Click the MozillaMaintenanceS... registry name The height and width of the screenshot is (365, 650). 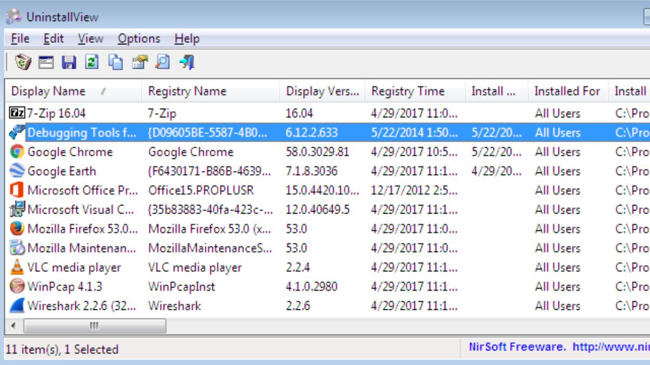coord(210,248)
